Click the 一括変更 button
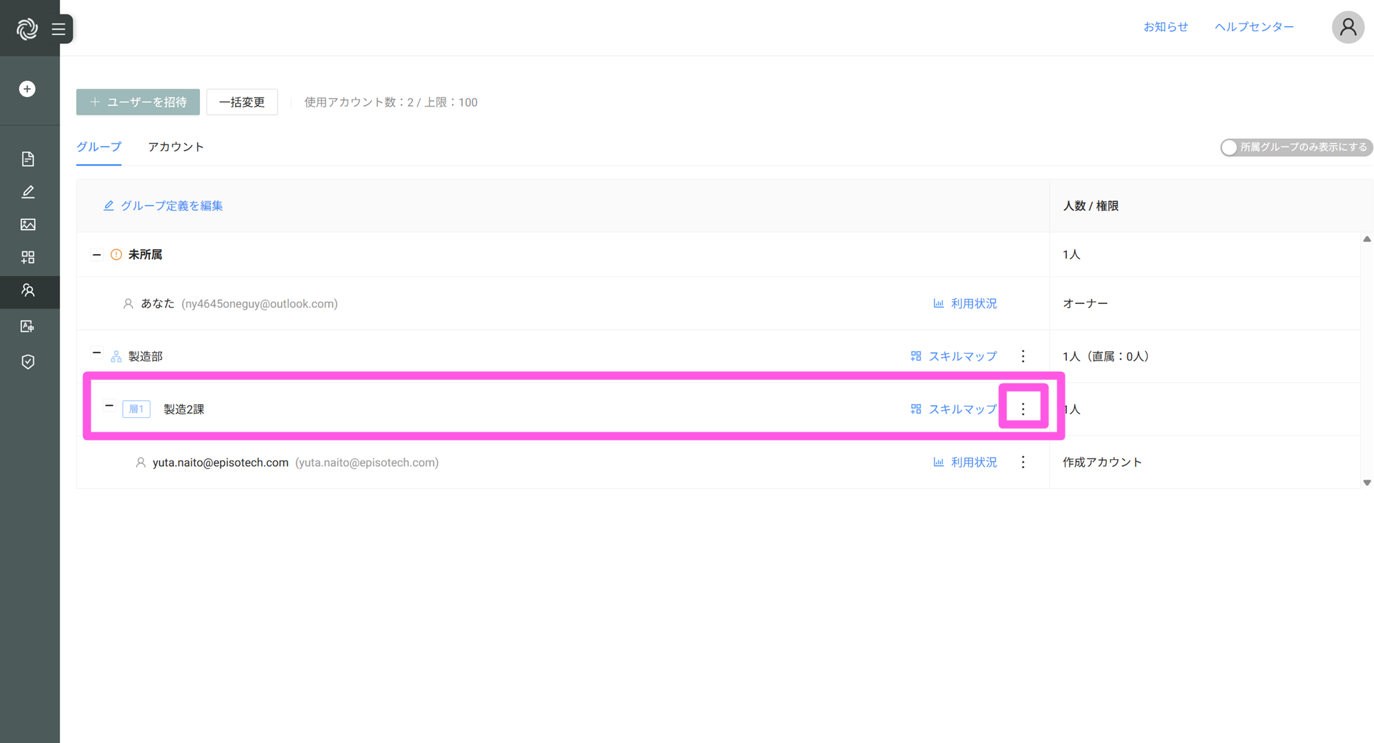 coord(242,102)
